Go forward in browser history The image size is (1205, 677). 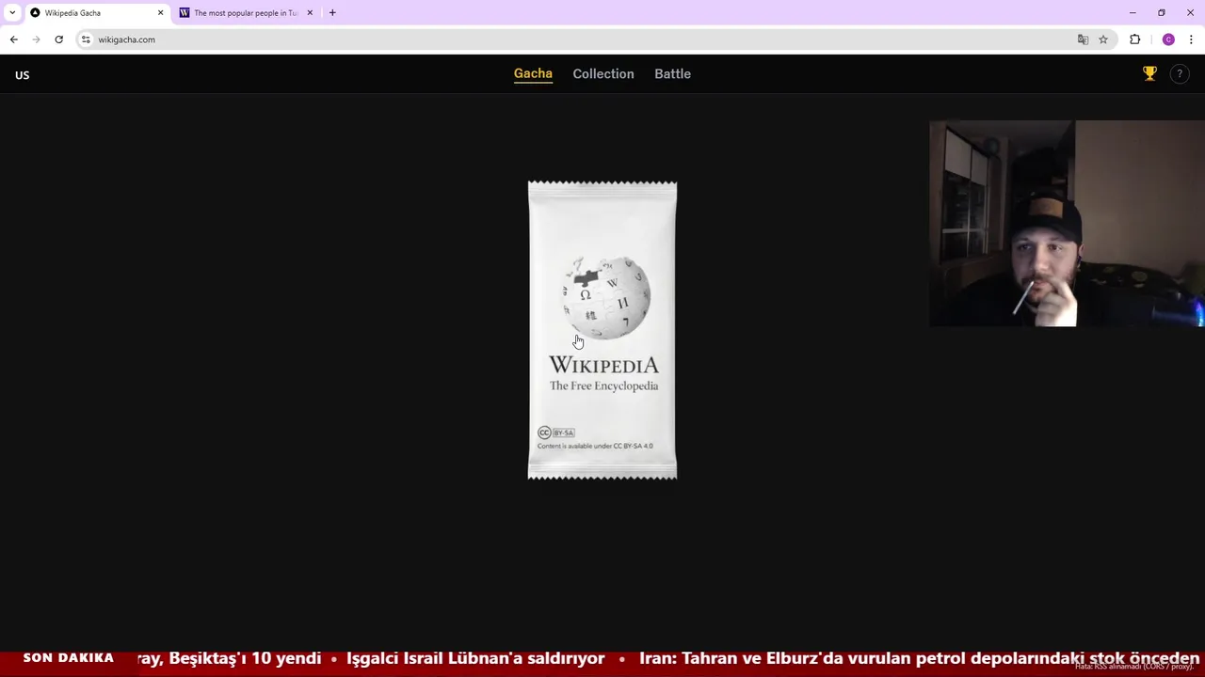[36, 39]
